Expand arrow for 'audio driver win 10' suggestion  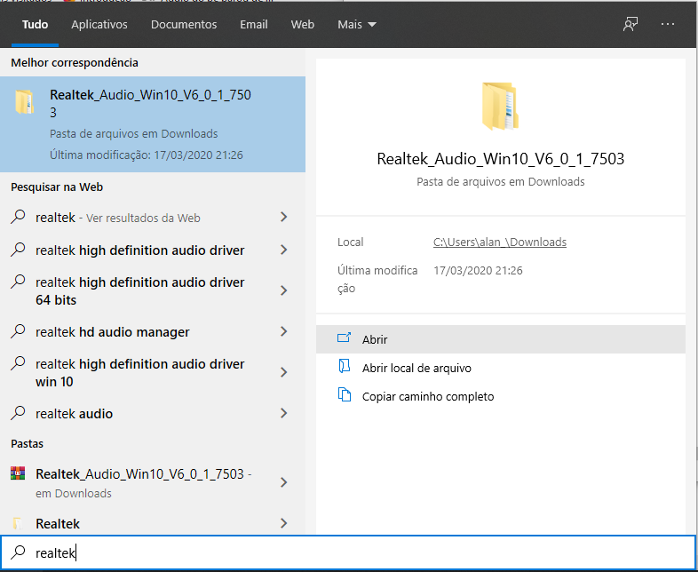283,372
